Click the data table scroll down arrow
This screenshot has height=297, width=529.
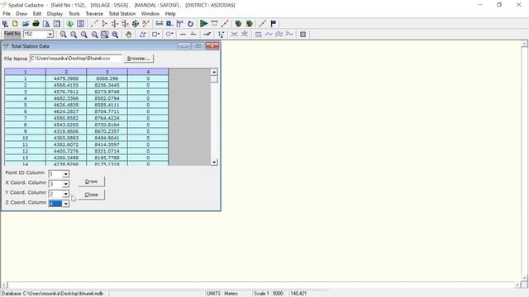coord(214,163)
